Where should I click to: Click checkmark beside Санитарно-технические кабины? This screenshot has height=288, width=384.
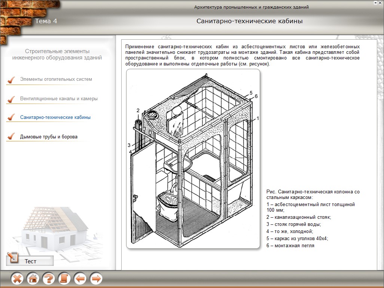tap(11, 117)
